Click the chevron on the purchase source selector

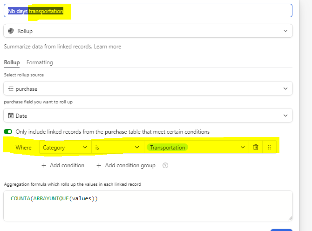pos(285,88)
